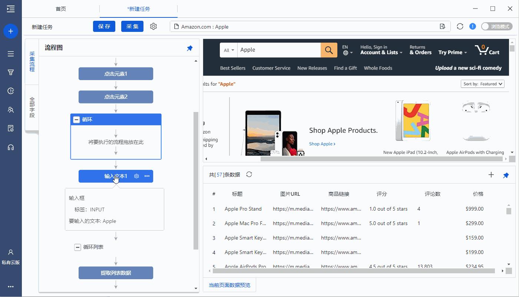Click the 采集 button

point(132,26)
